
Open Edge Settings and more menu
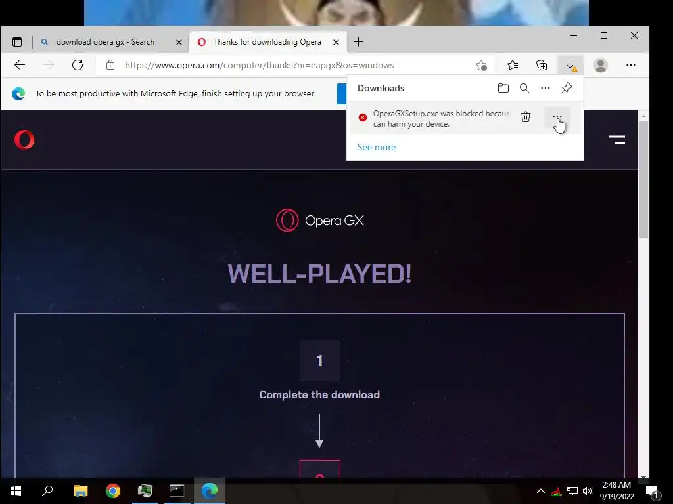pos(630,65)
